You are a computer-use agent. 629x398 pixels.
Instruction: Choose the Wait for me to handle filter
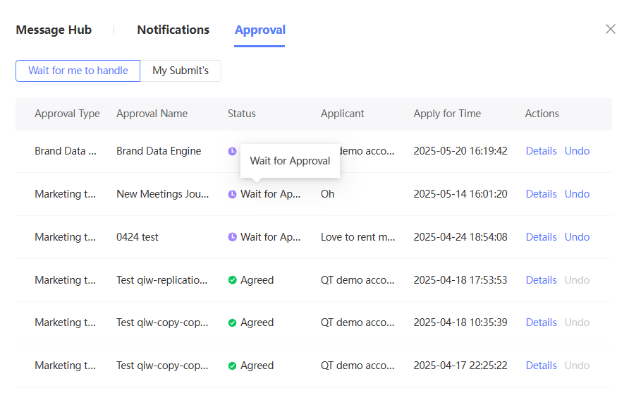(x=78, y=71)
